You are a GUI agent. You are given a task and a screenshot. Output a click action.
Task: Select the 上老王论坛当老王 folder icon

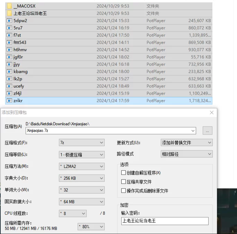pyautogui.click(x=9, y=13)
